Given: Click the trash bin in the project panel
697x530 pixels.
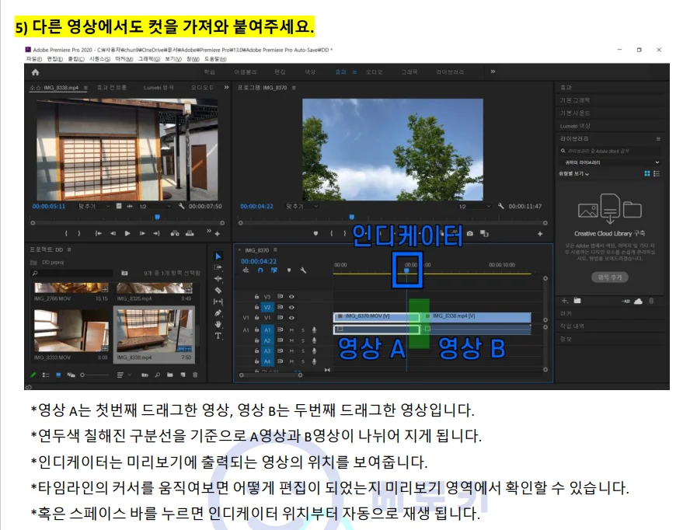Looking at the screenshot, I should 195,375.
